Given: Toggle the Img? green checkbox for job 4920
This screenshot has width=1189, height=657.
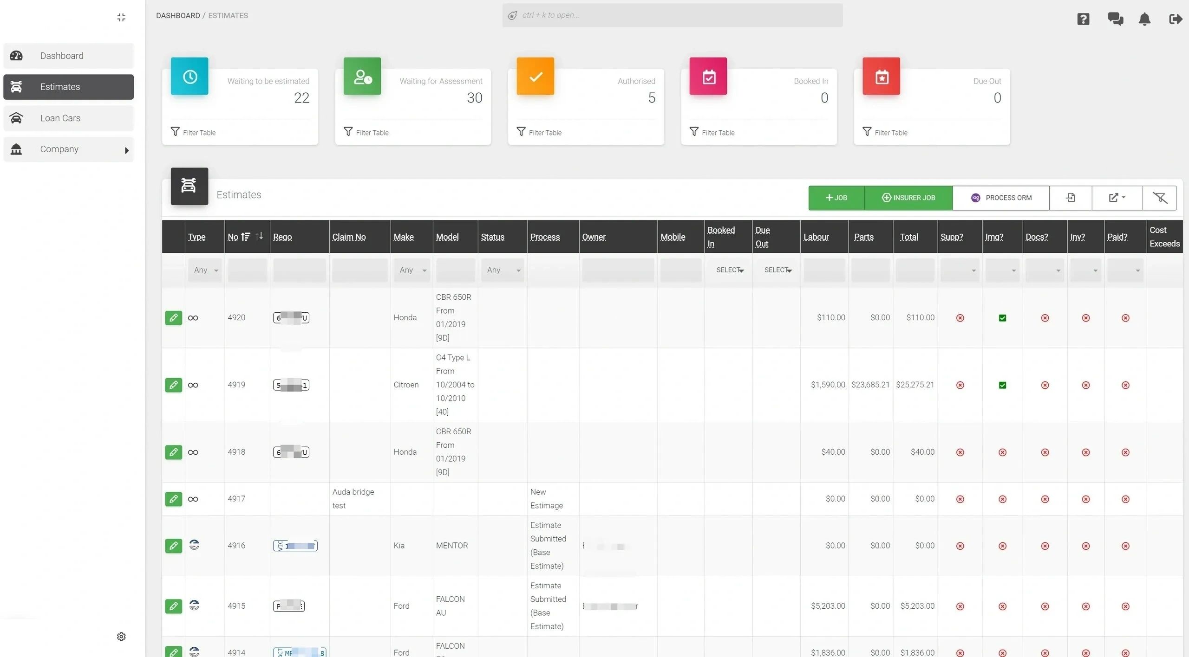Looking at the screenshot, I should point(1002,318).
